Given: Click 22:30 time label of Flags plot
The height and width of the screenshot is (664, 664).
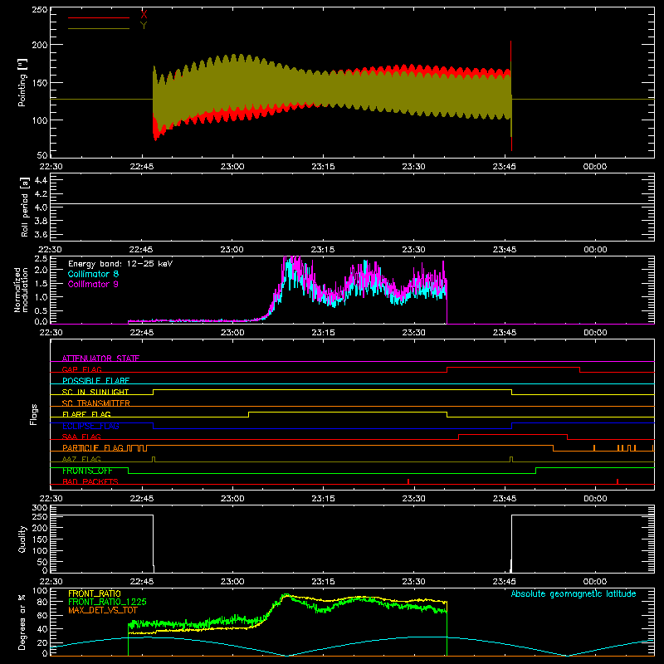Looking at the screenshot, I should (x=51, y=499).
